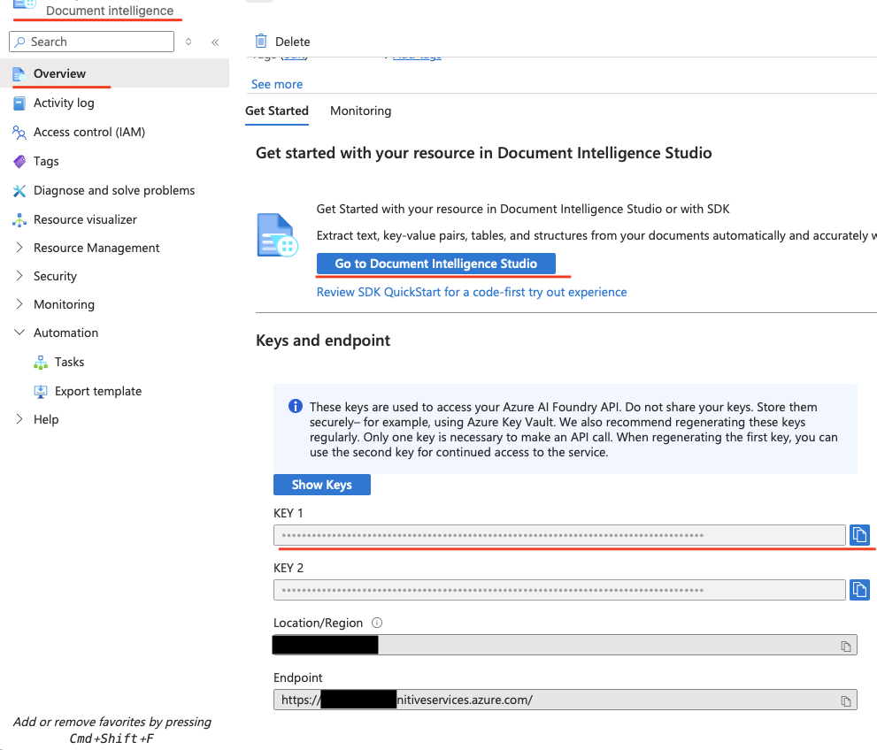Click the Endpoint URL field

565,700
